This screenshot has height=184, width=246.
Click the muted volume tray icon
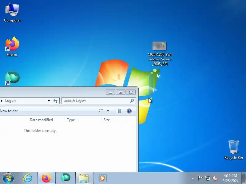pyautogui.click(x=215, y=178)
